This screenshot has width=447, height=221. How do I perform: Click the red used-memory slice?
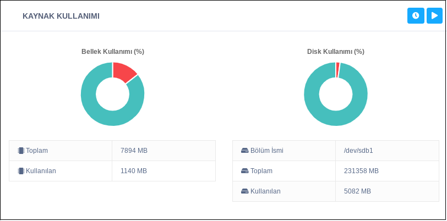[124, 71]
